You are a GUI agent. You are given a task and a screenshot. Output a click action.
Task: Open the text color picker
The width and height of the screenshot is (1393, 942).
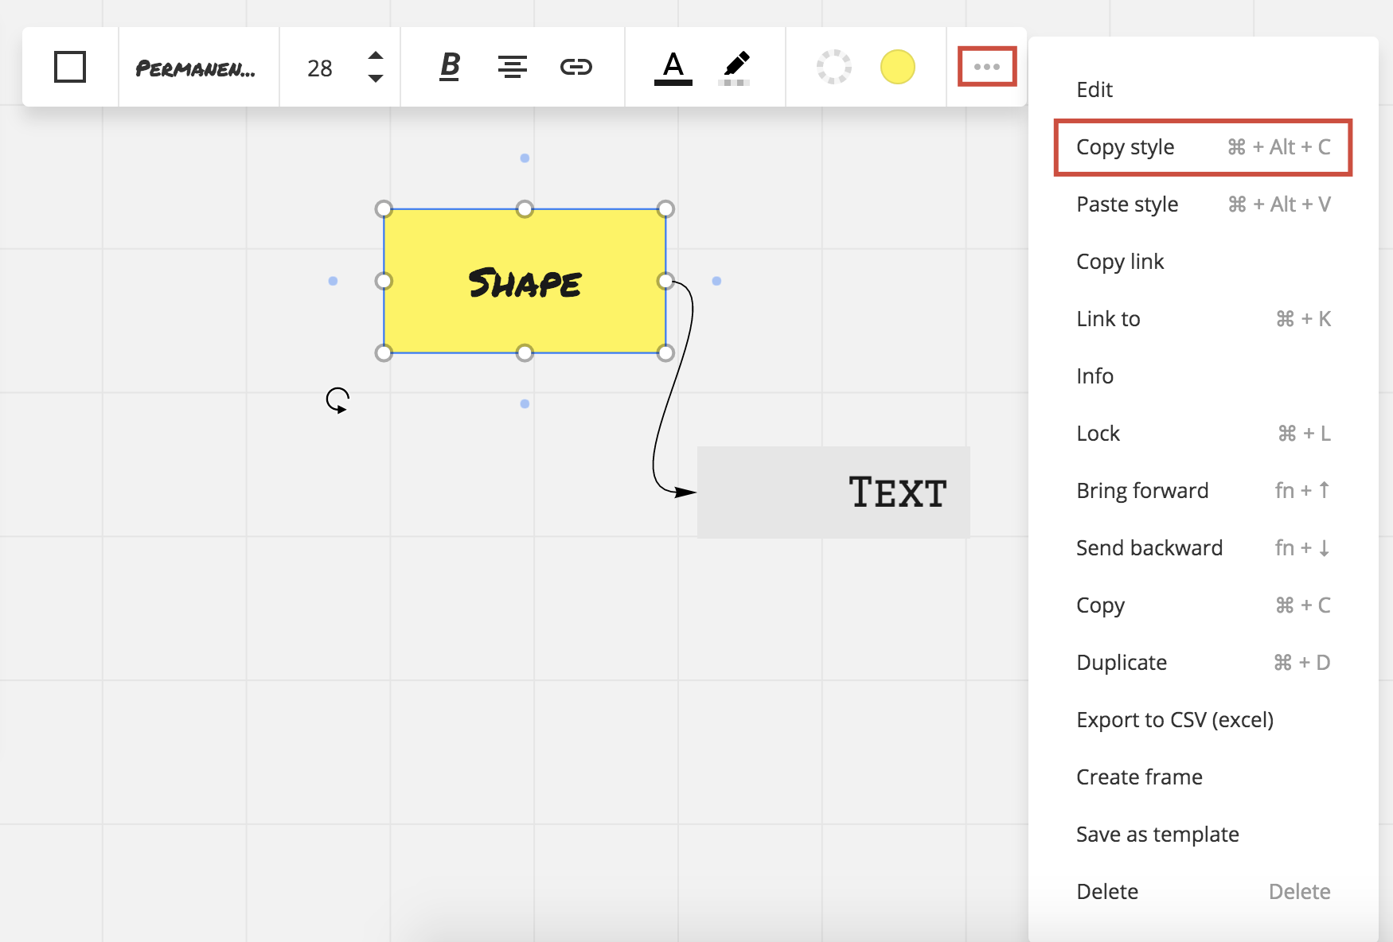[x=673, y=67]
